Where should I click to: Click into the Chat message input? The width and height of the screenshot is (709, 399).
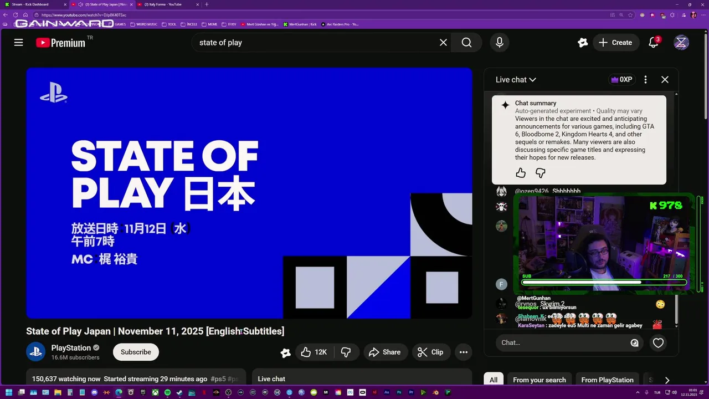pos(562,343)
